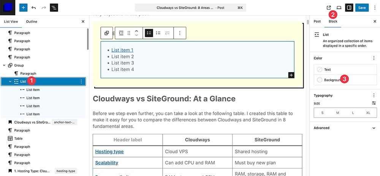
Task: Select parent Group block in toolbar
Action: (x=107, y=33)
